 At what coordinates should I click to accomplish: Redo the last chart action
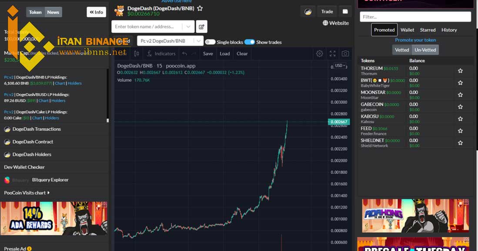[194, 54]
